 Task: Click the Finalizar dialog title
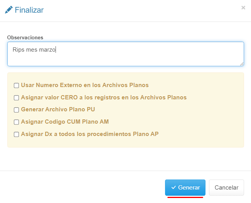29,10
